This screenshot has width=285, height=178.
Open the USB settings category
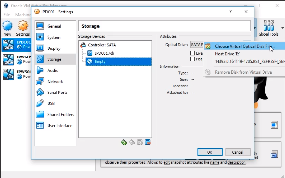51,103
